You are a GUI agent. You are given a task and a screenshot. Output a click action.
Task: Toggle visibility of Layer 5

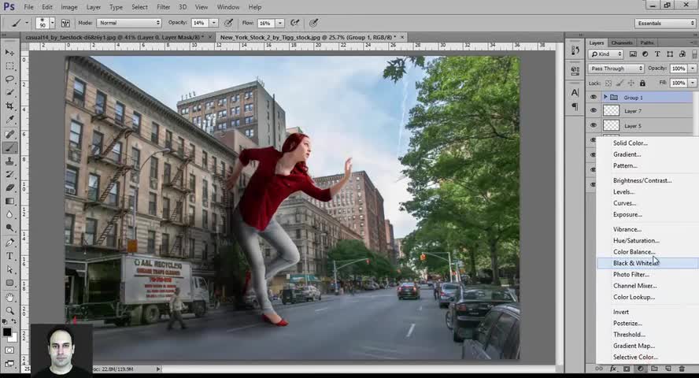[x=594, y=125]
